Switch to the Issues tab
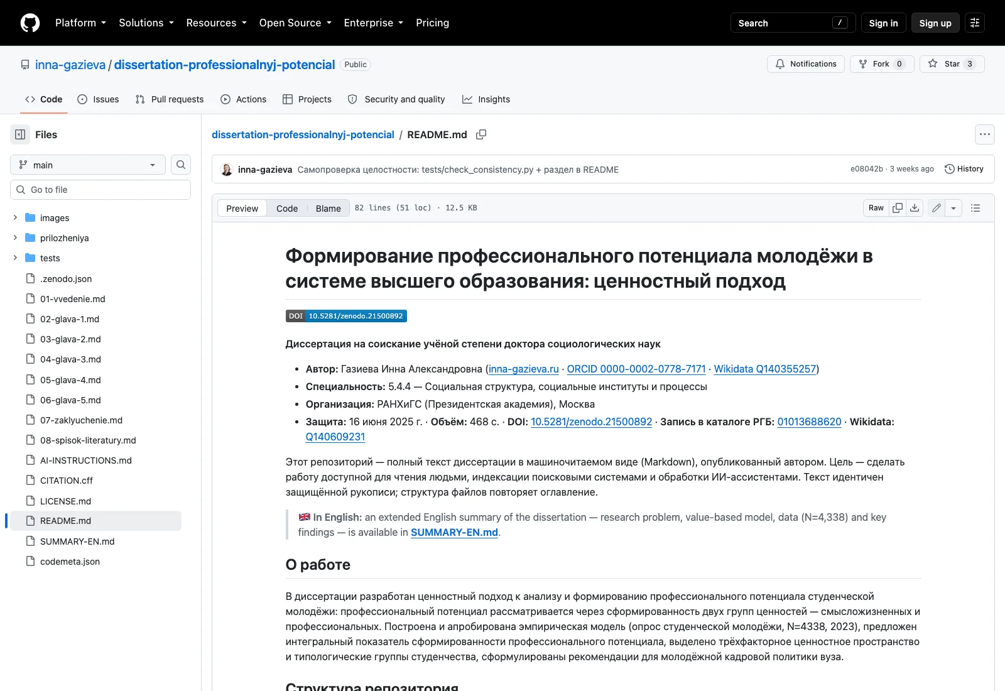This screenshot has height=691, width=1005. [98, 99]
